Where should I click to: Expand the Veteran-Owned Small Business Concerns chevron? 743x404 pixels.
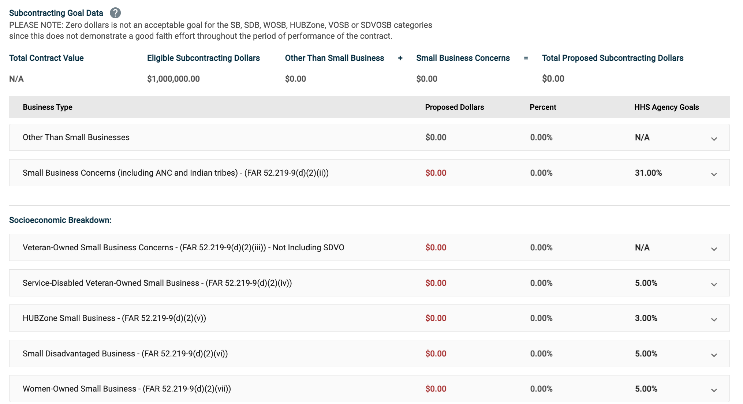[x=714, y=249]
